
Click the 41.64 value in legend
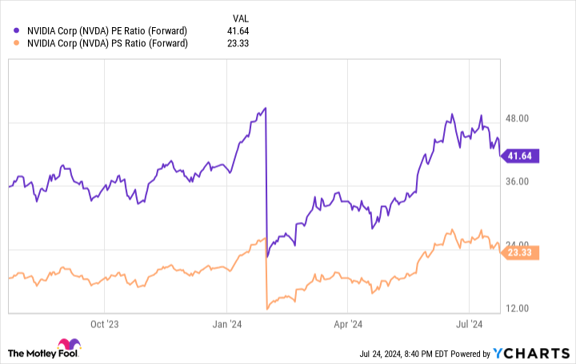[238, 31]
